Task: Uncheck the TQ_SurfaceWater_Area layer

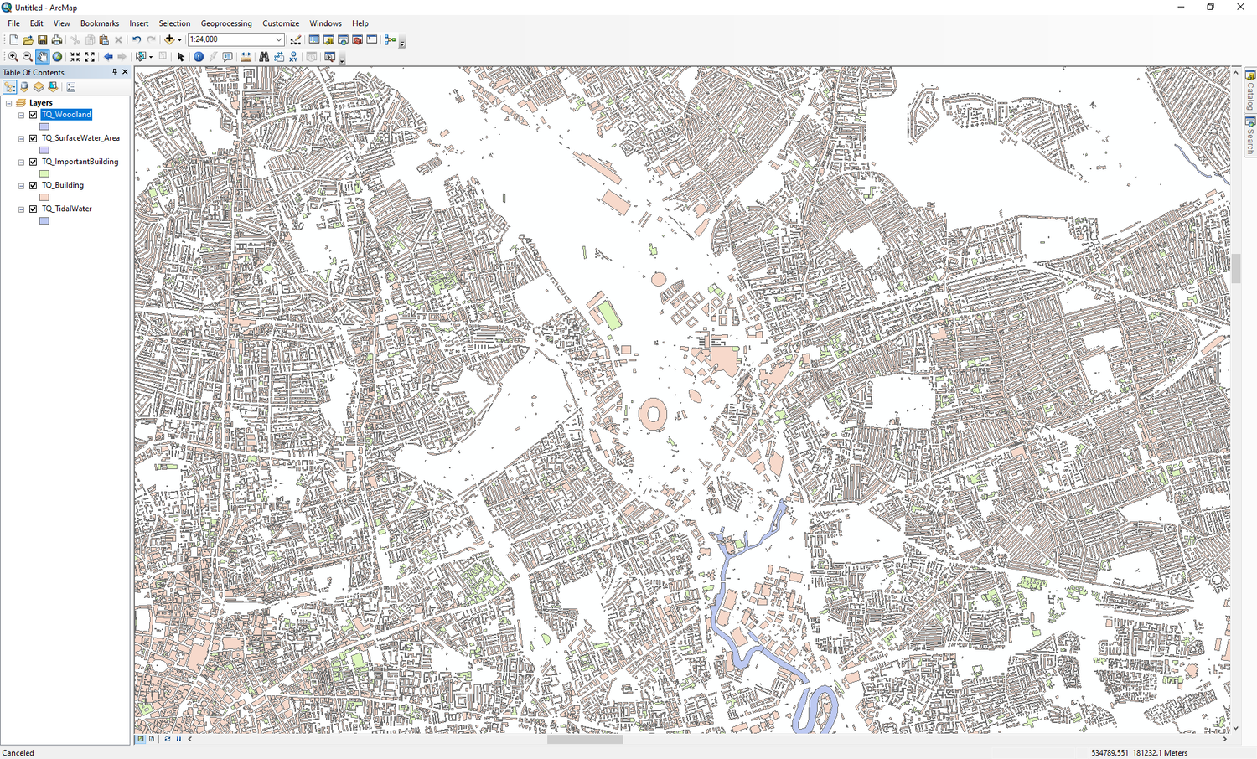Action: pos(34,138)
